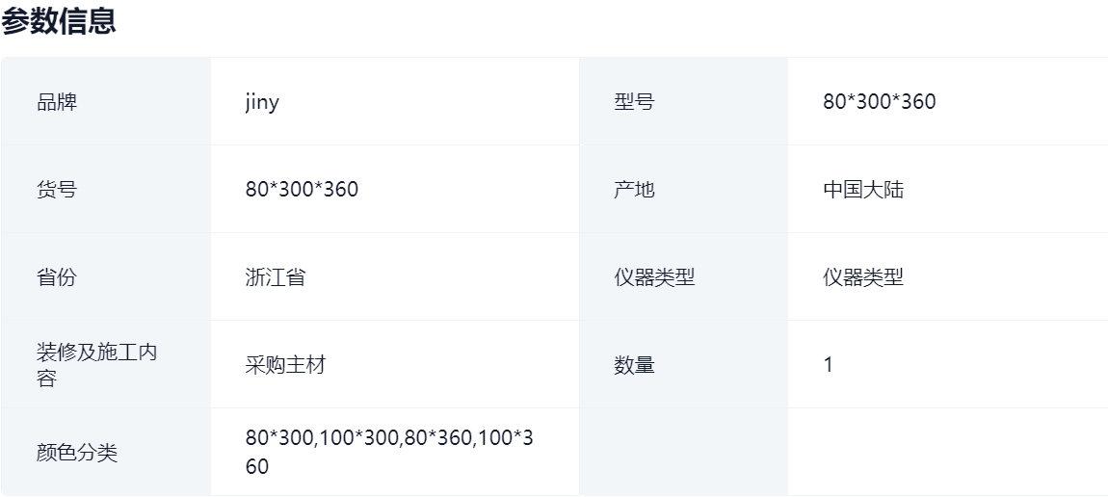Screen dimensions: 1108x497
Task: Click the 产地 label cell
Action: click(x=634, y=190)
